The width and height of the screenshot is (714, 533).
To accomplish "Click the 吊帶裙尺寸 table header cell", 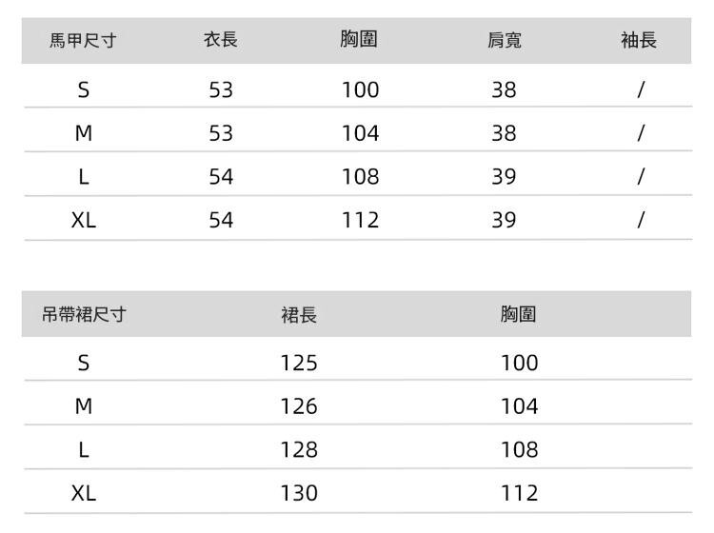I will pos(84,315).
